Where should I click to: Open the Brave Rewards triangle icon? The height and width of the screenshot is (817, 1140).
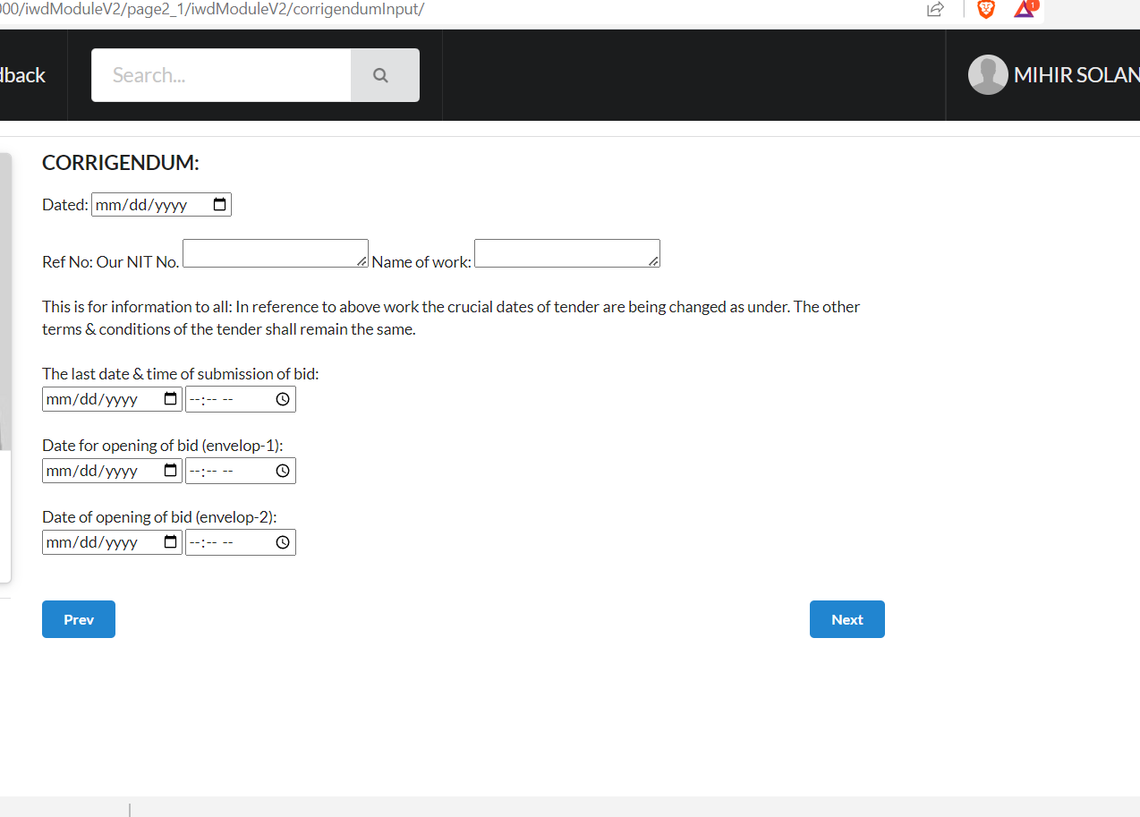click(x=1025, y=9)
